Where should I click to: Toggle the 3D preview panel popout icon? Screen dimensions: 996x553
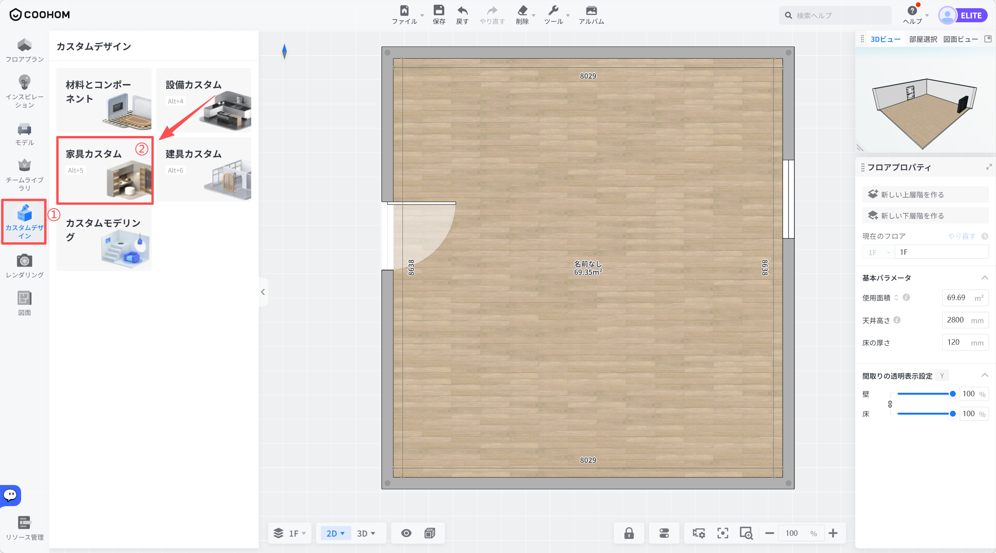pyautogui.click(x=988, y=39)
